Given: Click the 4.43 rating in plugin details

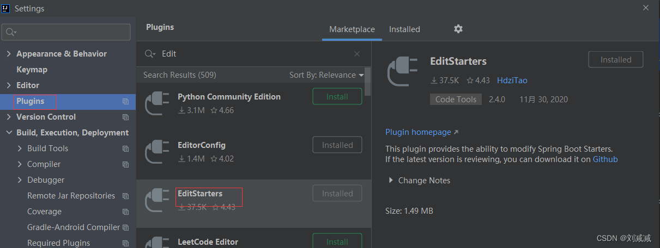Looking at the screenshot, I should pos(478,80).
